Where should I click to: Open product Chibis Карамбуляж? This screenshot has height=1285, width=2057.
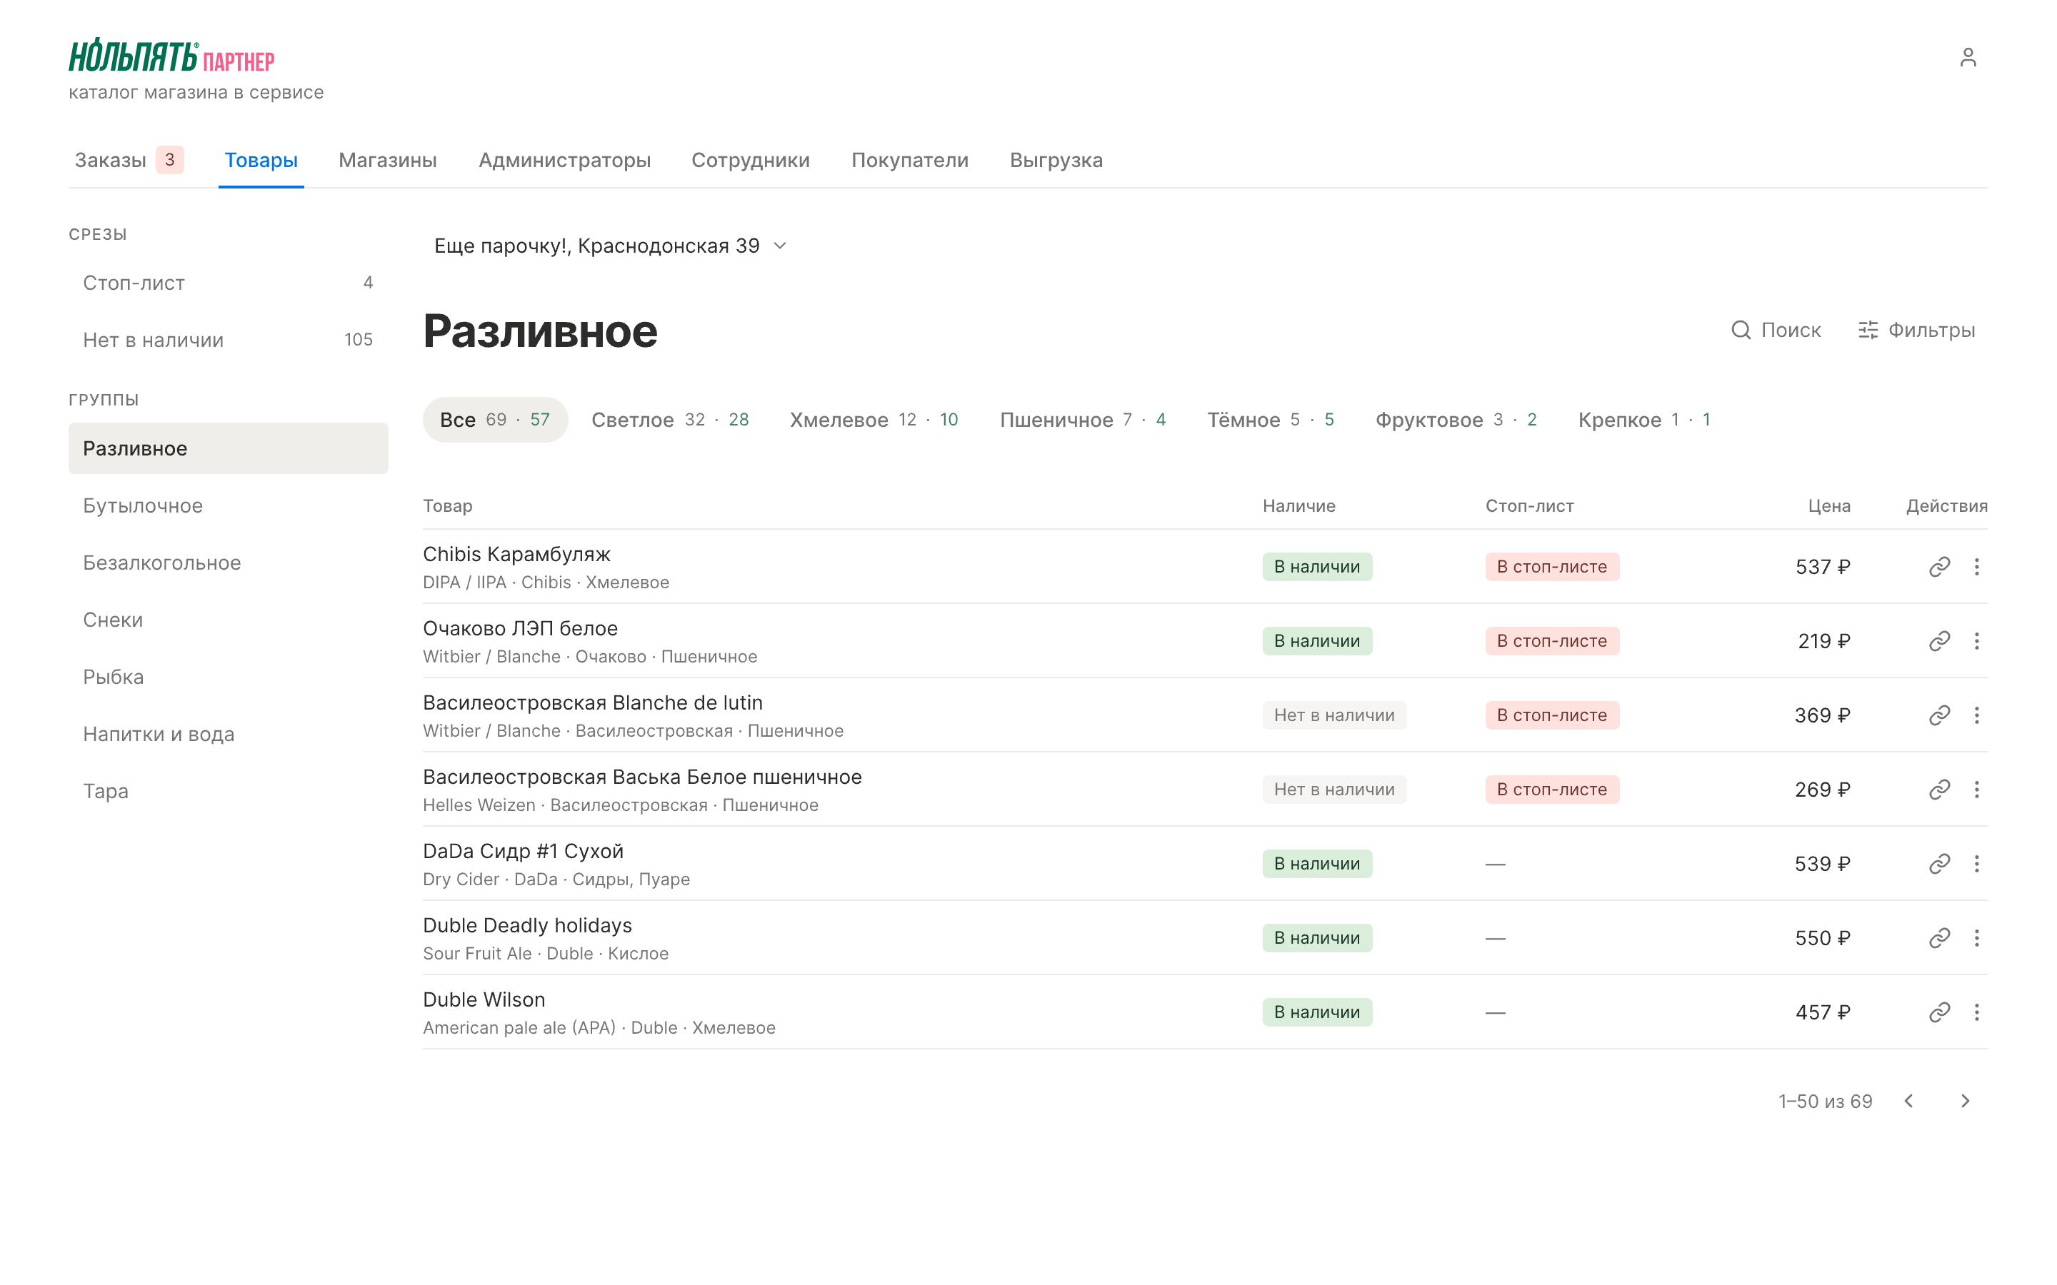(517, 554)
